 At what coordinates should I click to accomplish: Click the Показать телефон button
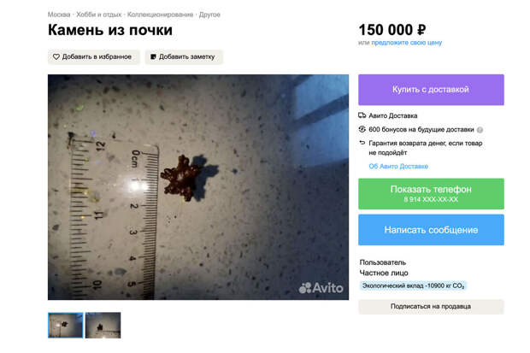tap(431, 194)
